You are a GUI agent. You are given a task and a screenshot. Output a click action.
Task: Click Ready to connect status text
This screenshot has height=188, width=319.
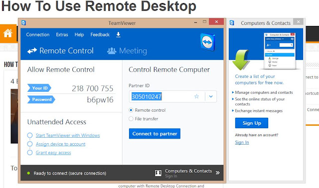coord(70,173)
